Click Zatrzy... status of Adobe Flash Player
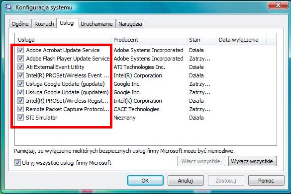The width and height of the screenshot is (291, 194). pos(200,59)
